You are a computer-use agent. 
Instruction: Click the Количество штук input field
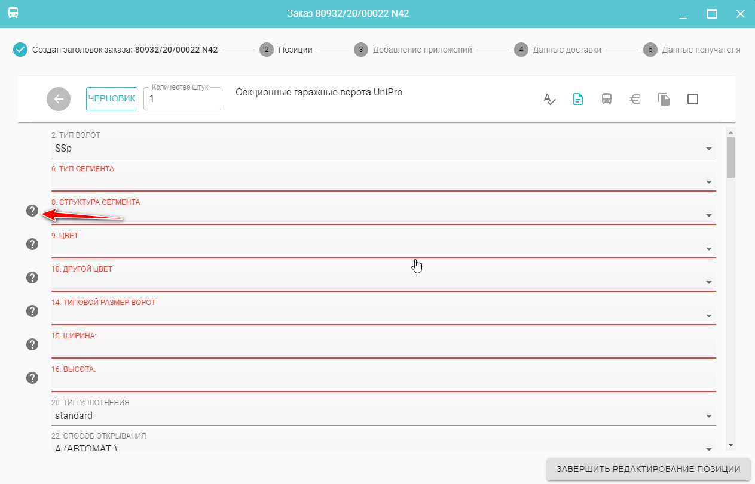[182, 100]
